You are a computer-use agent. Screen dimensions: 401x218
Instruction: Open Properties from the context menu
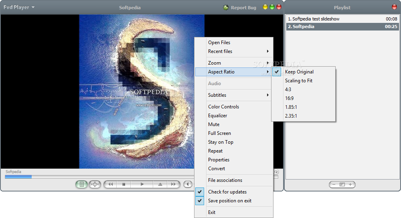(234, 160)
